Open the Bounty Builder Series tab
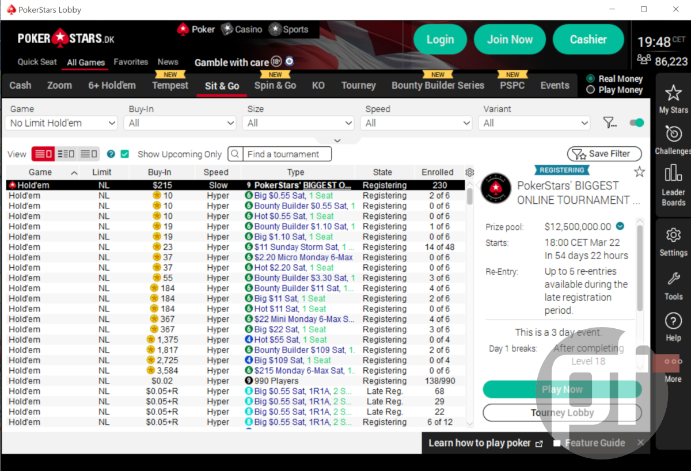This screenshot has height=471, width=691. click(x=438, y=86)
